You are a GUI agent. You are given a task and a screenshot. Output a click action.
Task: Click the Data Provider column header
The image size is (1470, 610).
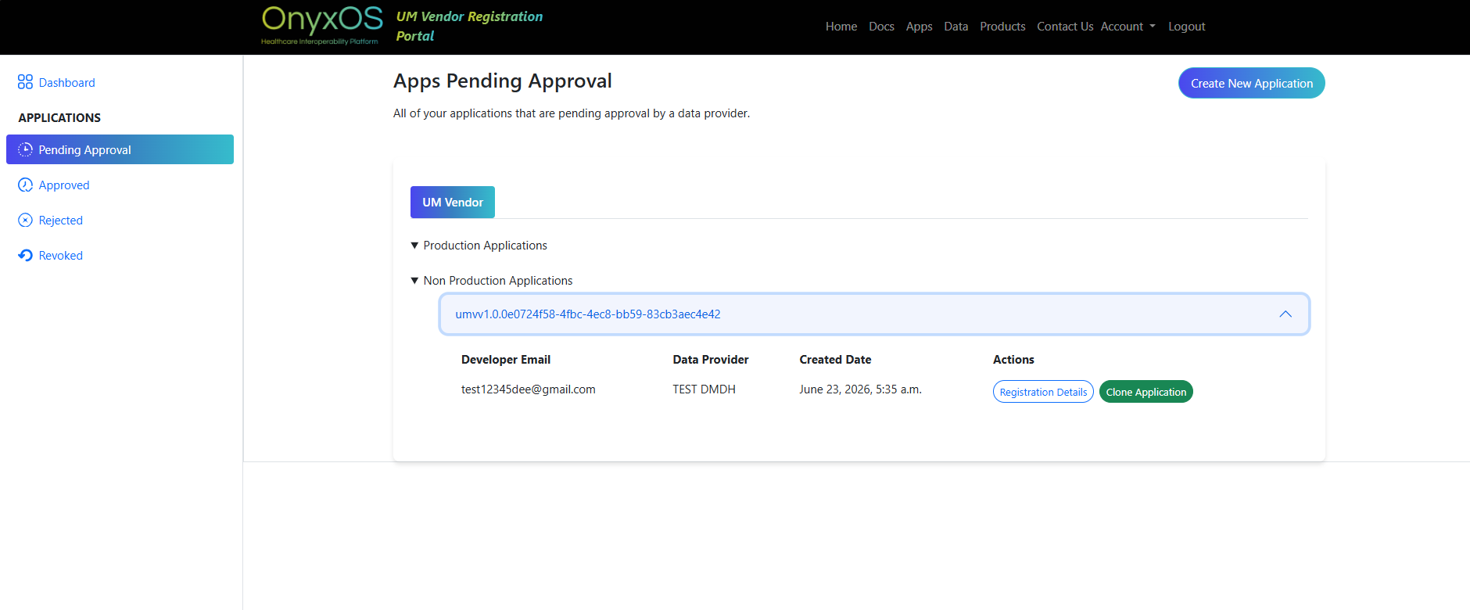click(711, 360)
